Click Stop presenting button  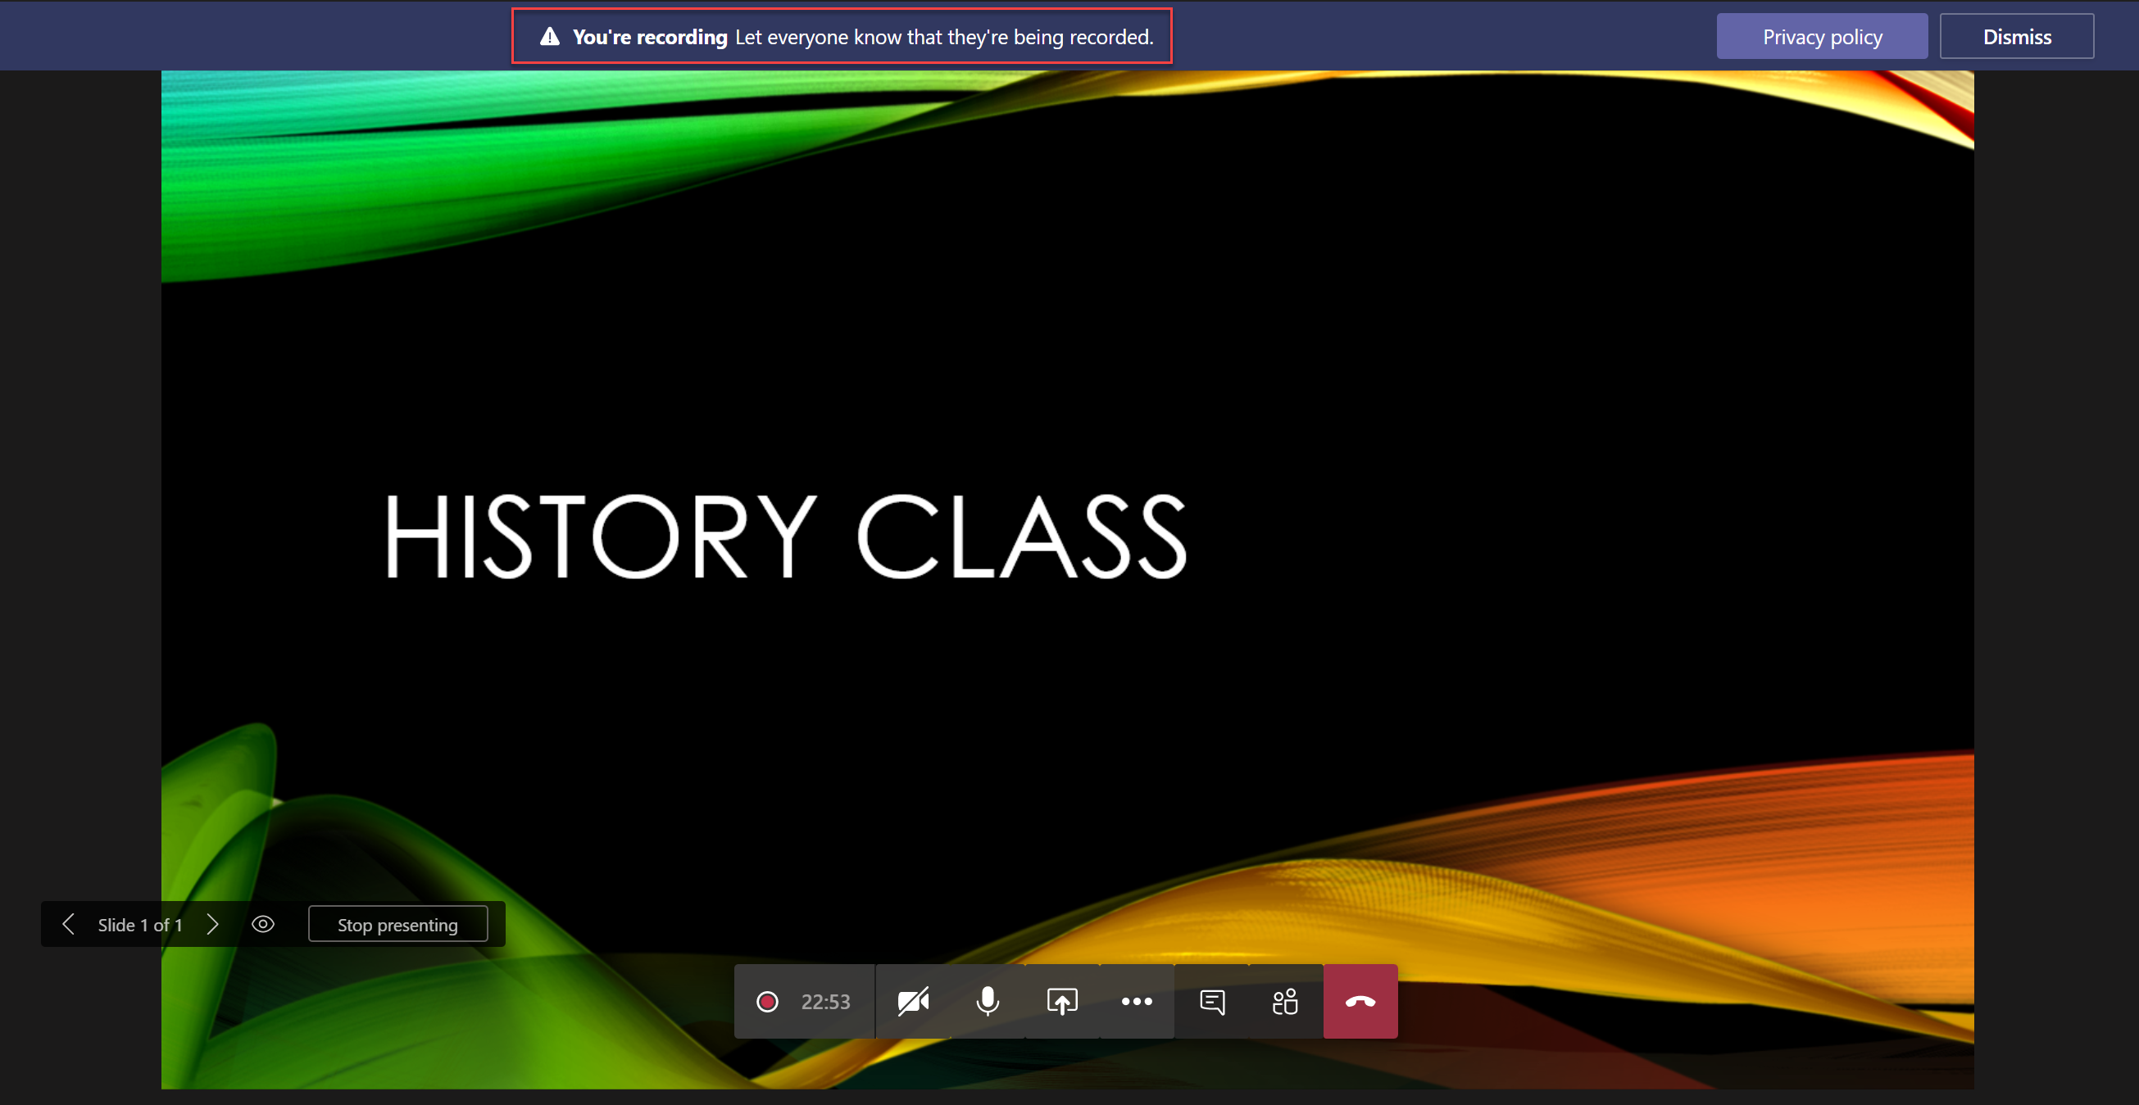pyautogui.click(x=397, y=924)
